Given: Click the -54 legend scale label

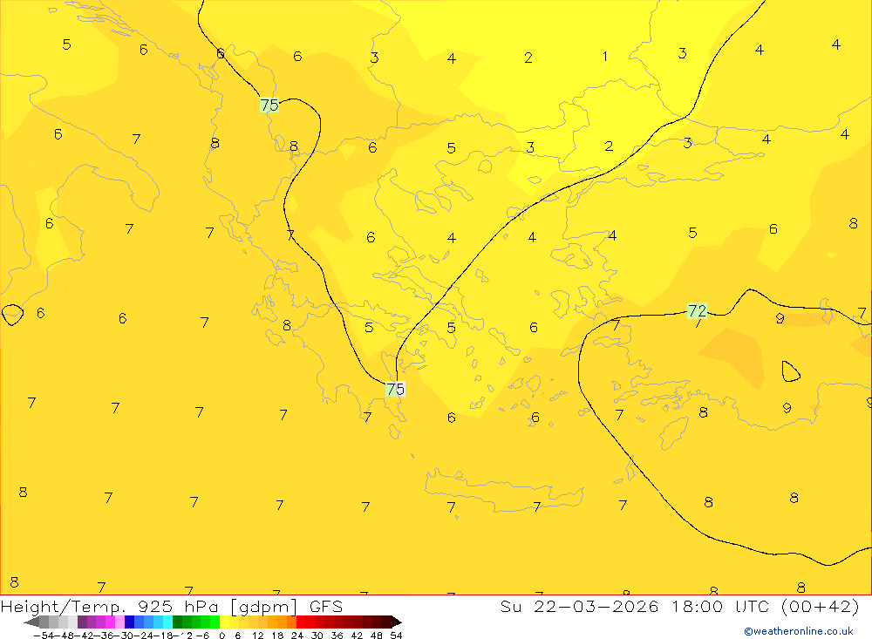Looking at the screenshot, I should [44, 636].
